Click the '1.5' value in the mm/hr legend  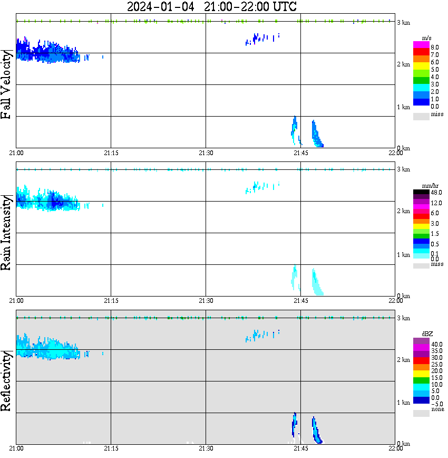point(435,233)
